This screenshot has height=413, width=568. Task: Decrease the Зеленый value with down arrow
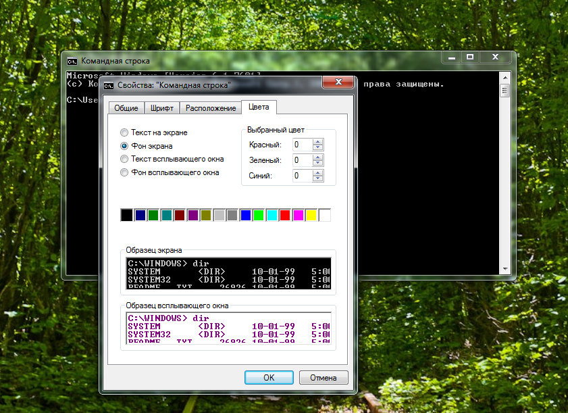[318, 163]
